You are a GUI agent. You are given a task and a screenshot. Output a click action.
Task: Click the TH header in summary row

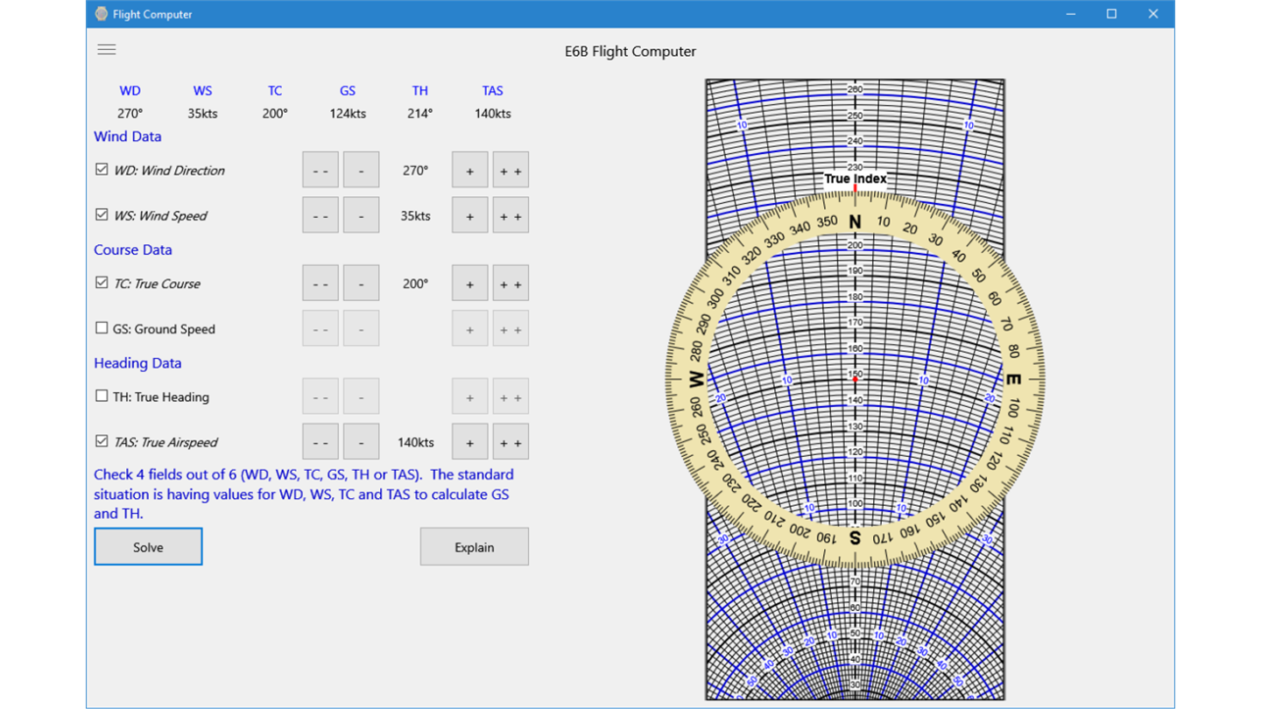(420, 91)
